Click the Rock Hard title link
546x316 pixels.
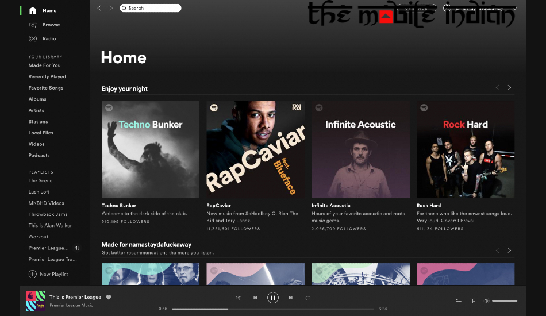coord(429,206)
